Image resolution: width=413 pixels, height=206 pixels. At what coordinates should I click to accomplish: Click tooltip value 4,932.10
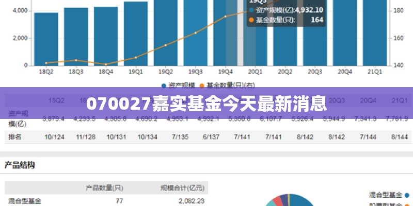pyautogui.click(x=309, y=10)
